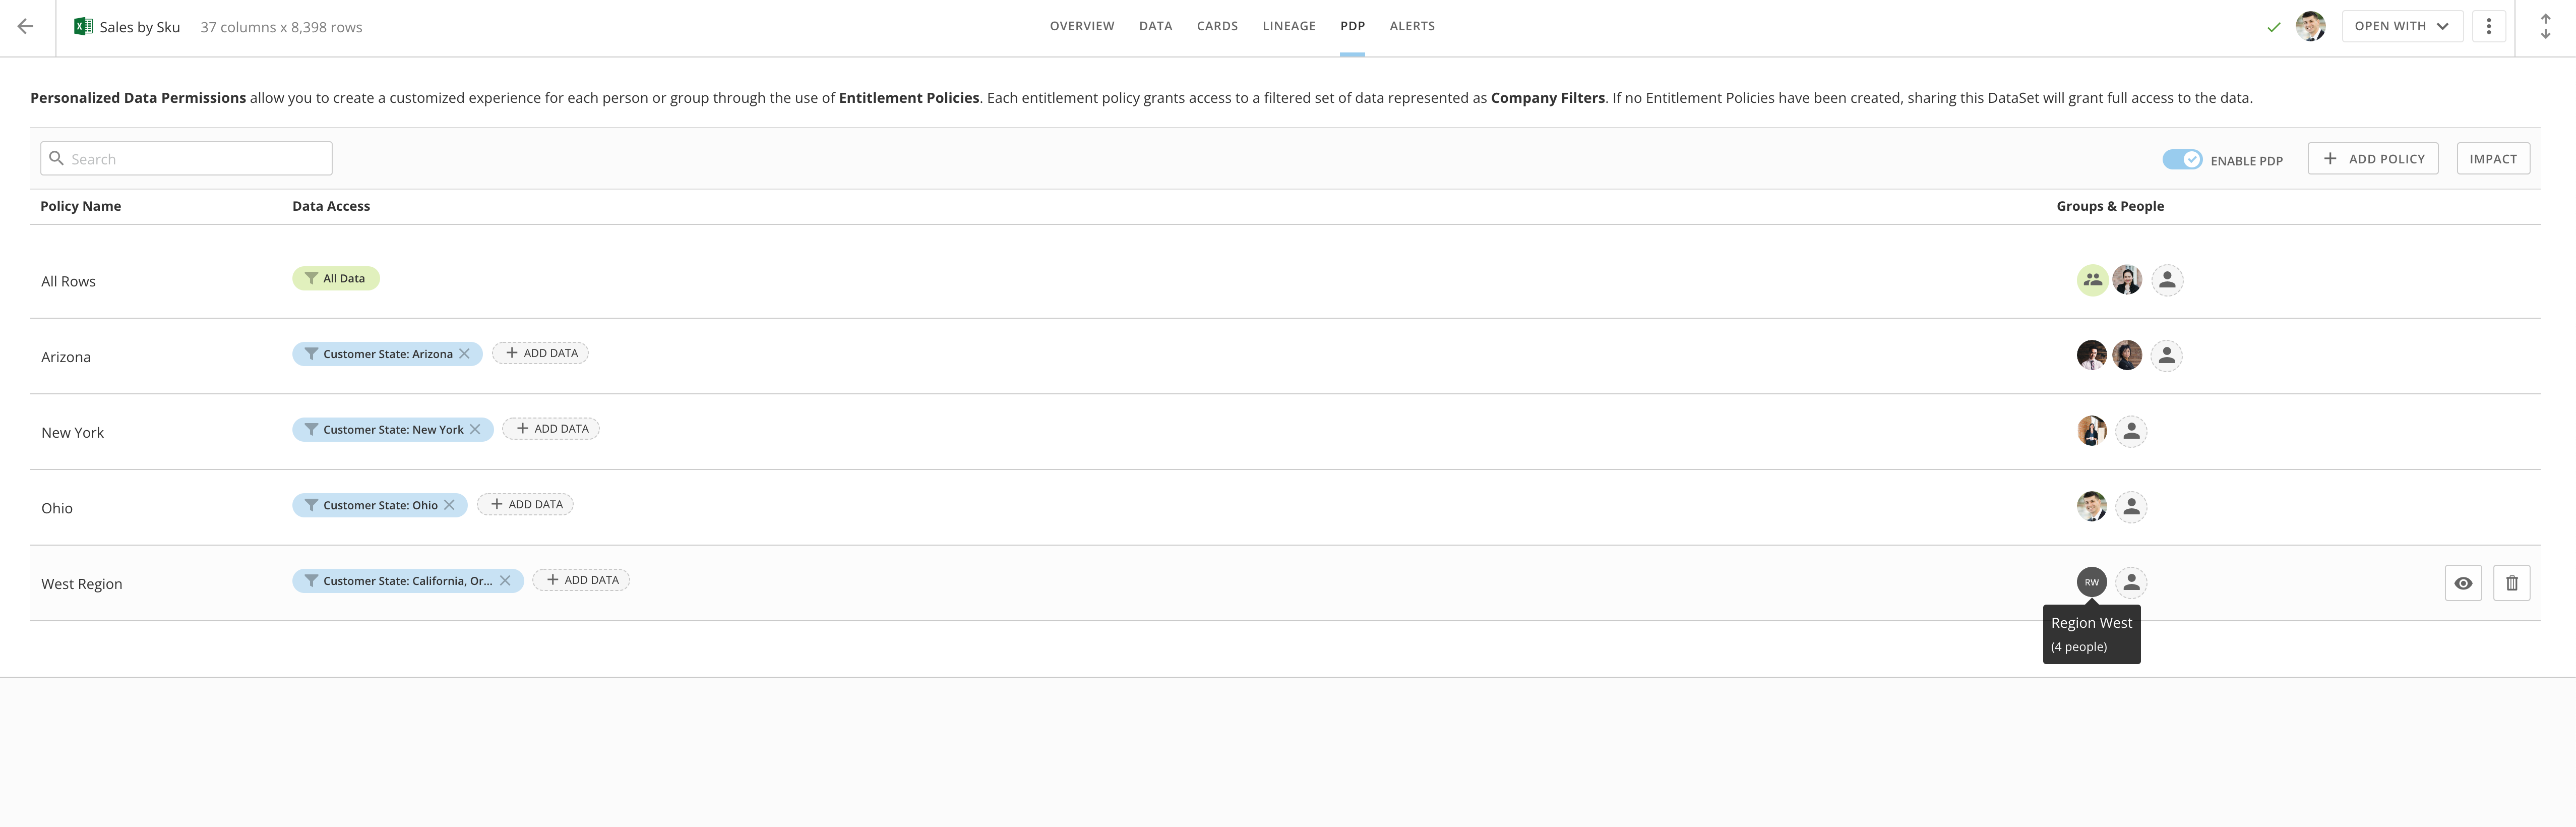The height and width of the screenshot is (827, 2576).
Task: Click the All Rows group icon
Action: coord(2092,280)
